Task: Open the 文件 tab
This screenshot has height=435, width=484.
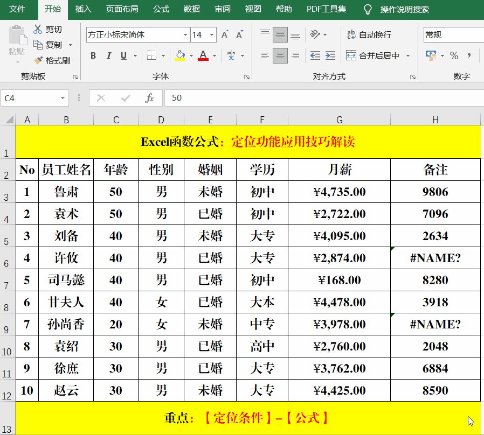Action: click(x=17, y=9)
